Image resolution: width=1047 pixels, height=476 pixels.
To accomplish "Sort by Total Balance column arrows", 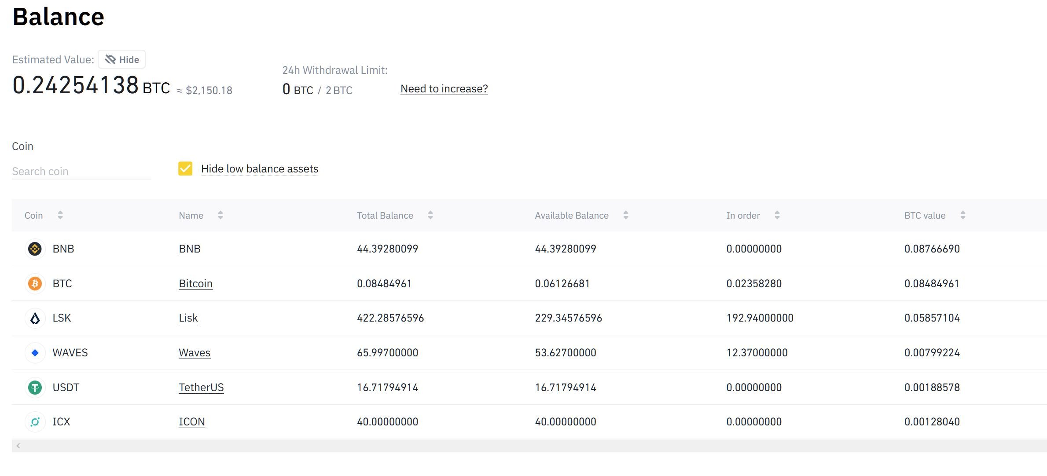I will point(430,215).
